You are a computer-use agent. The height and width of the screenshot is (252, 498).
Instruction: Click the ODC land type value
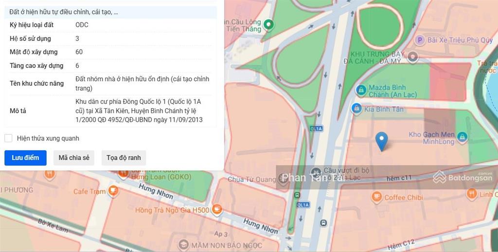coord(82,25)
